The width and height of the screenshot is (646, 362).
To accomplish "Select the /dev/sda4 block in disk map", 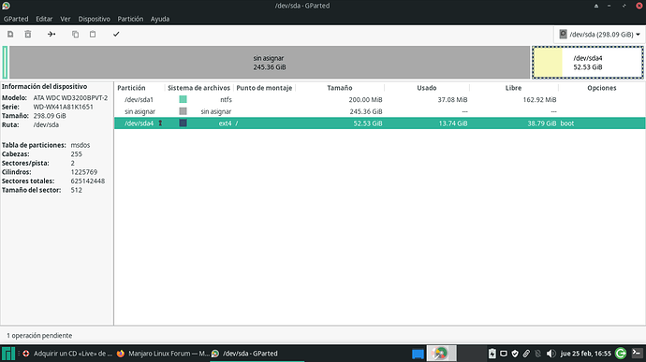I will pos(588,62).
